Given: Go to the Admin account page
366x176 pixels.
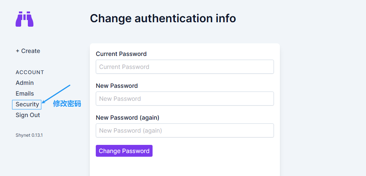Looking at the screenshot, I should [25, 83].
